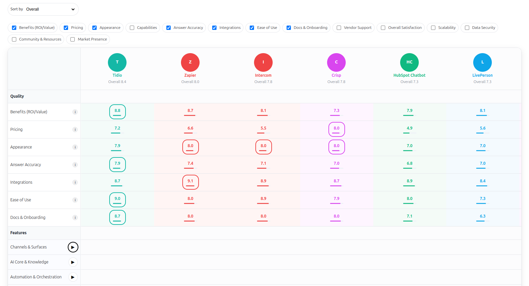Open the Zapier product link
529x286 pixels.
(190, 75)
